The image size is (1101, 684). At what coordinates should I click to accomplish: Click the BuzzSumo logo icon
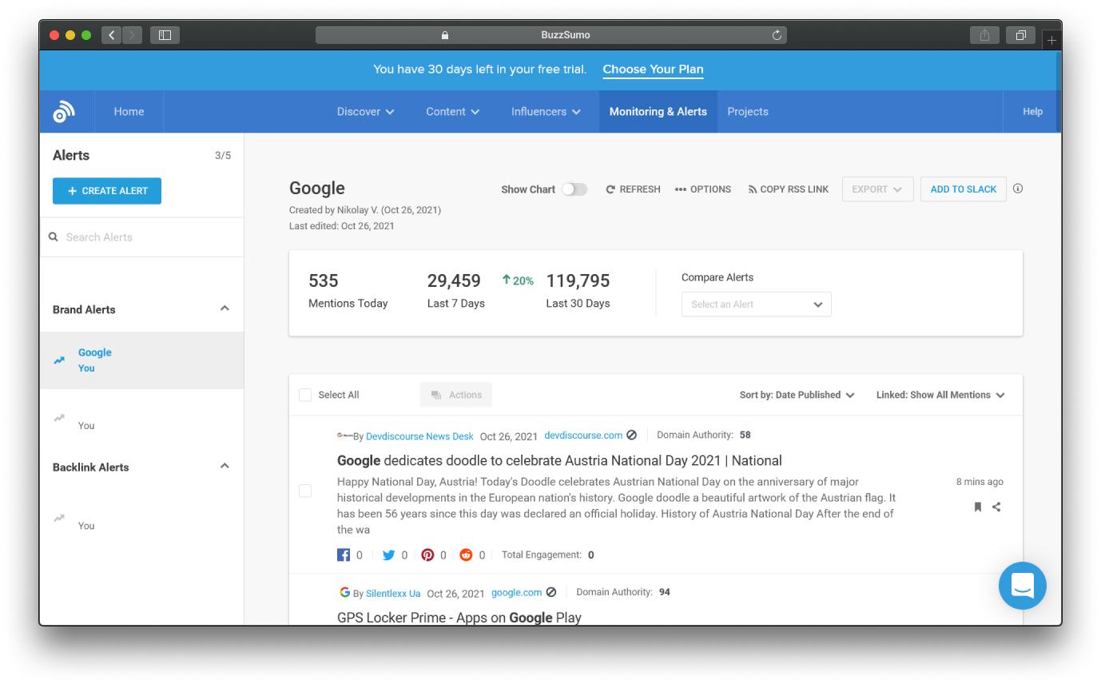[x=64, y=112]
